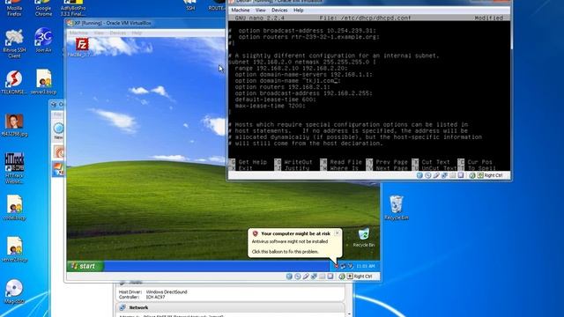Close the security warning balloon in XP
Screen dimensions: 564x317
tap(337, 232)
